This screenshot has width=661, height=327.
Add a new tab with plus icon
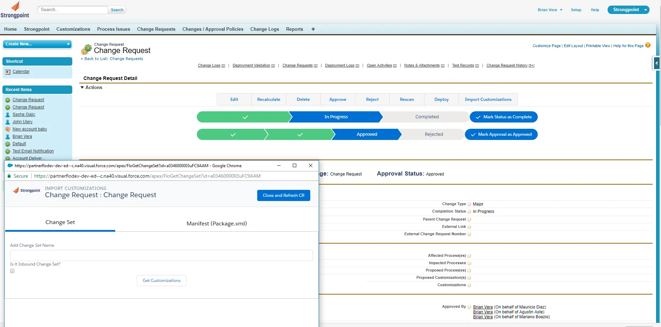point(313,29)
